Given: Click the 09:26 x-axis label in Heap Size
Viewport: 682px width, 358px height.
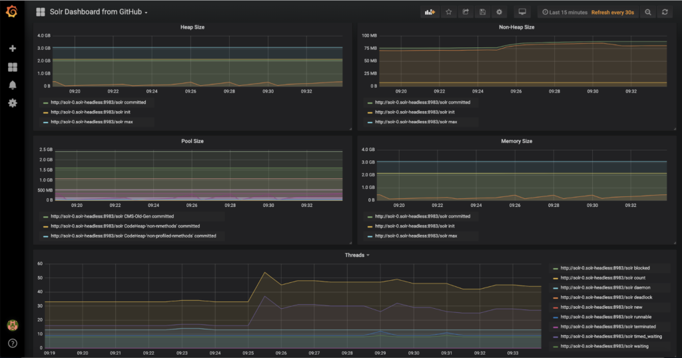Looking at the screenshot, I should 190,92.
